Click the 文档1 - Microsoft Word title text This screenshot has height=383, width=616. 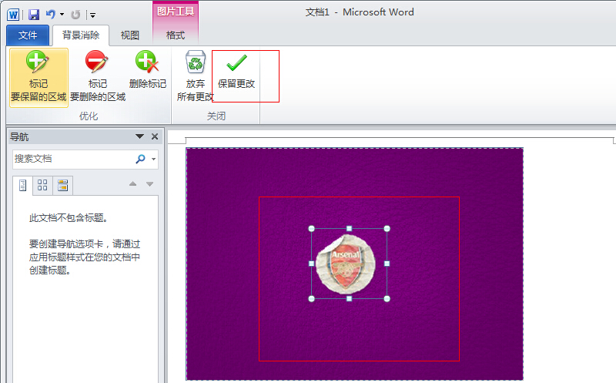point(360,12)
